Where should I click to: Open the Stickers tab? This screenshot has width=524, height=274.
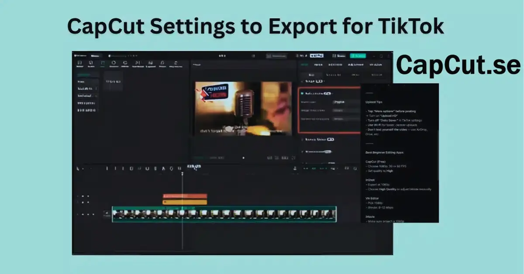point(114,64)
